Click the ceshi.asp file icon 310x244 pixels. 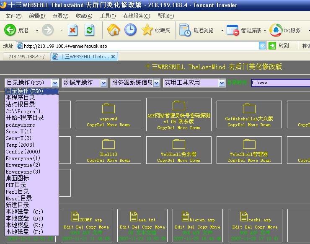[x=244, y=216]
